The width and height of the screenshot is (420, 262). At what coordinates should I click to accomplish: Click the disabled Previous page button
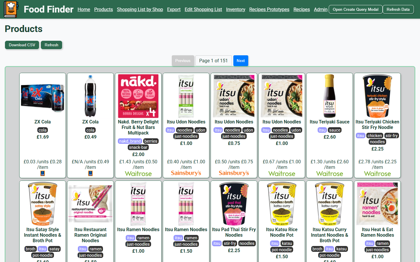[x=183, y=61]
